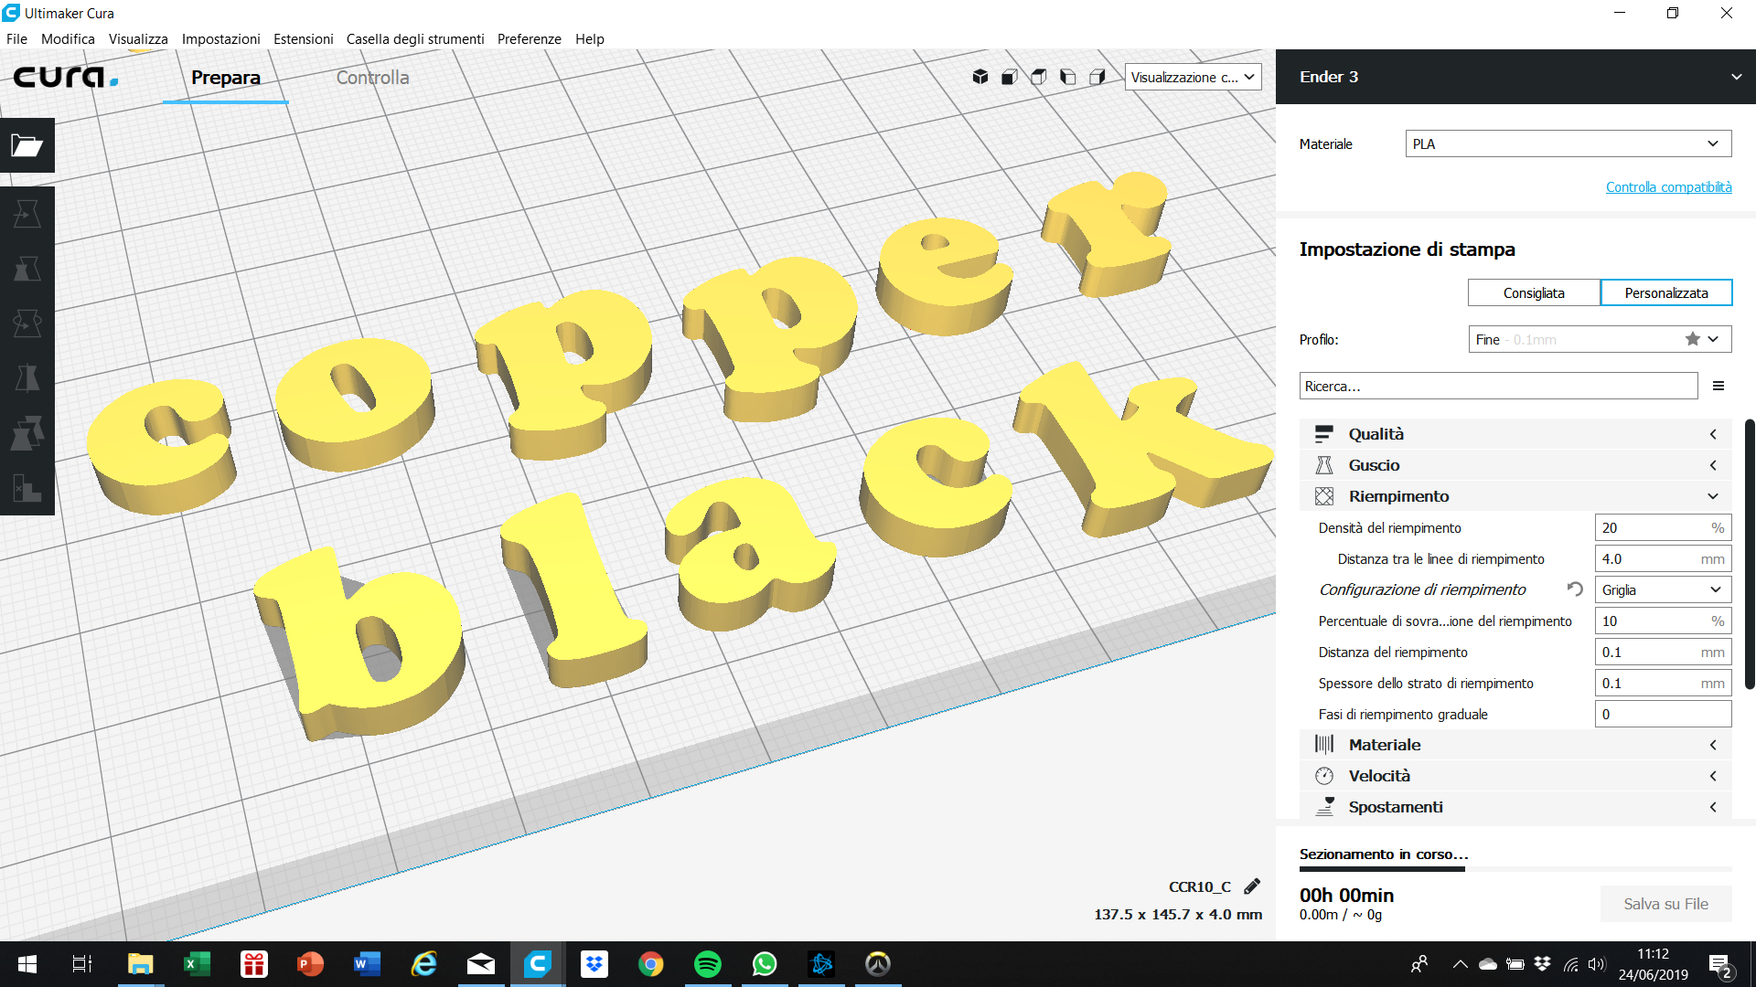Screen dimensions: 1756x987
Task: Open the Griglia infill pattern dropdown
Action: [1663, 589]
